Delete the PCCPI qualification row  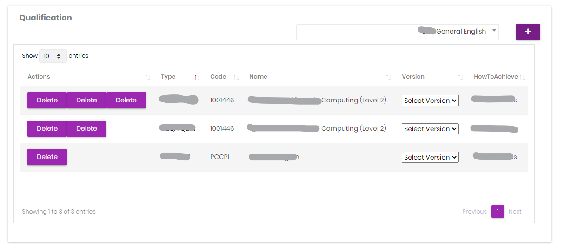point(47,157)
